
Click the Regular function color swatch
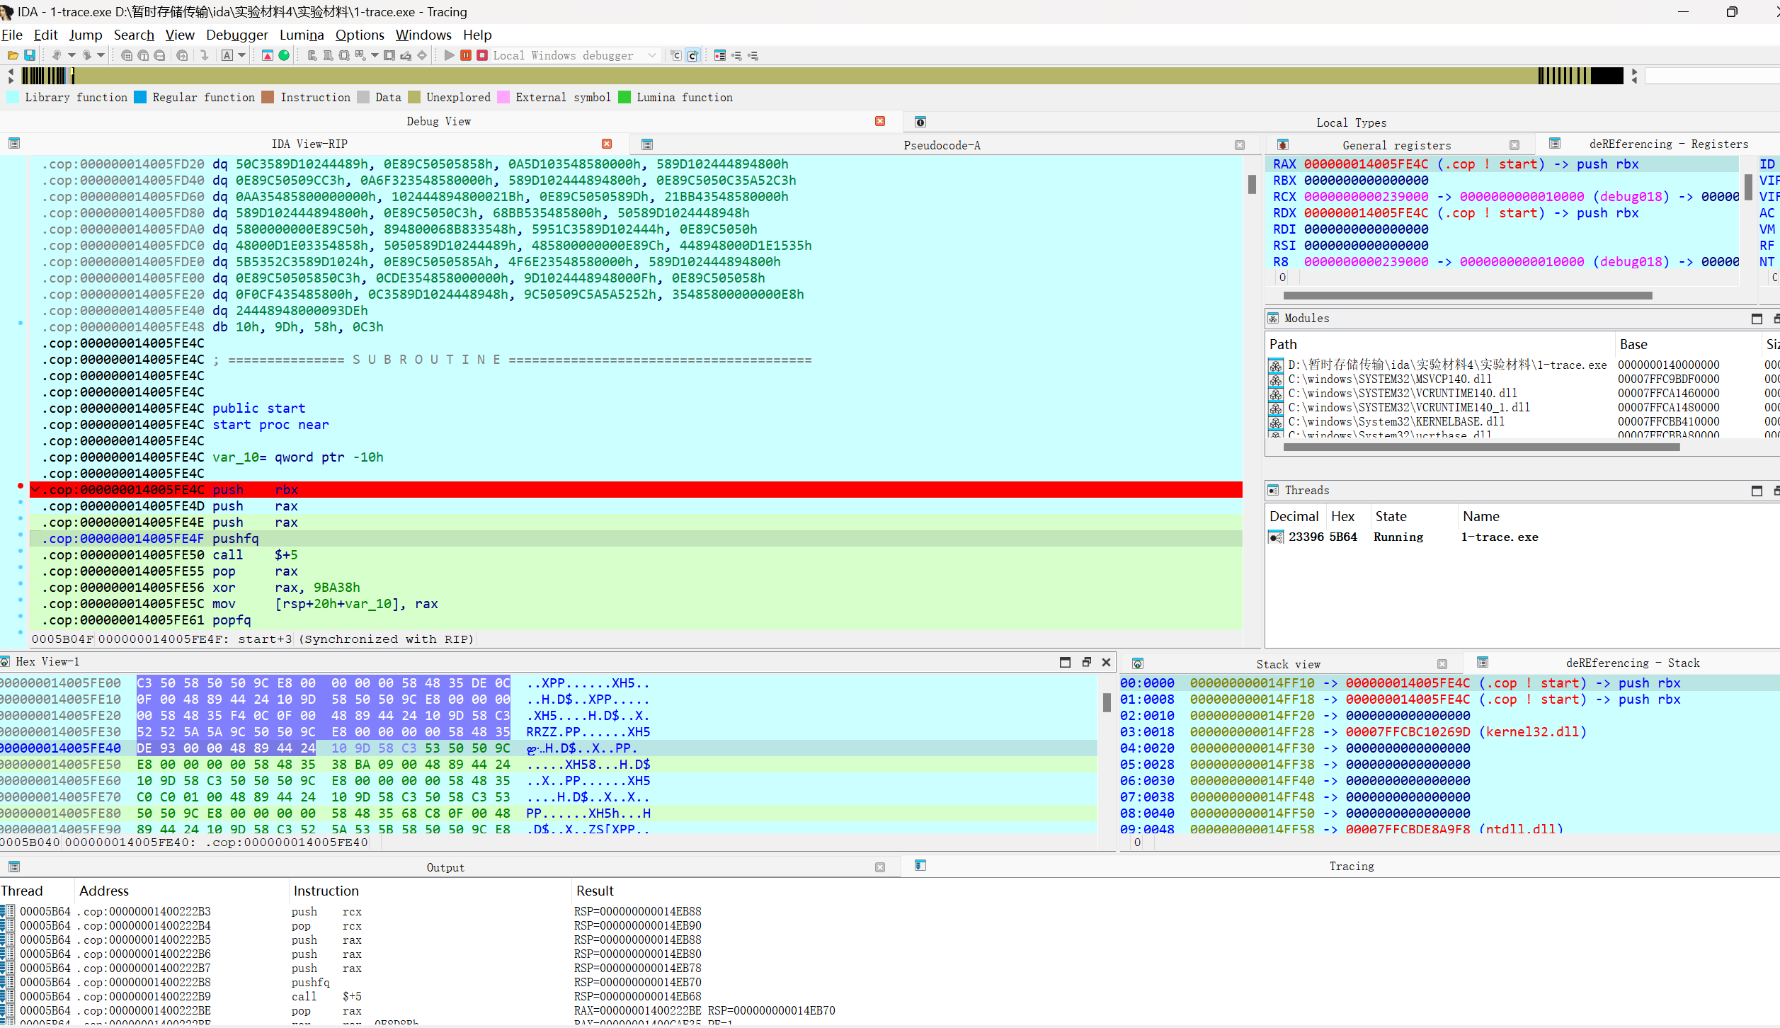point(140,97)
